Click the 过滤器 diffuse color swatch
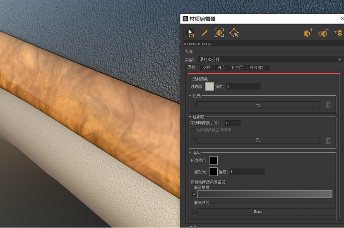Image resolution: width=344 pixels, height=228 pixels. coord(209,86)
